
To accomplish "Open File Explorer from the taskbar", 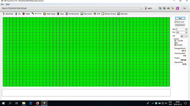I will 24,103.
